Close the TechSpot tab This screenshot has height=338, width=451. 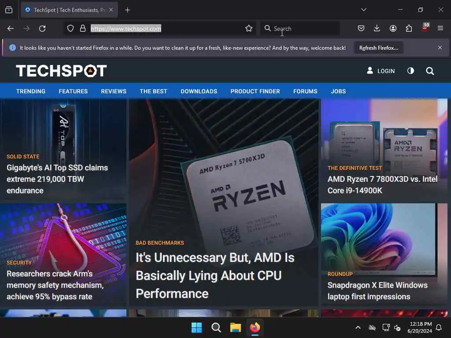tap(111, 10)
